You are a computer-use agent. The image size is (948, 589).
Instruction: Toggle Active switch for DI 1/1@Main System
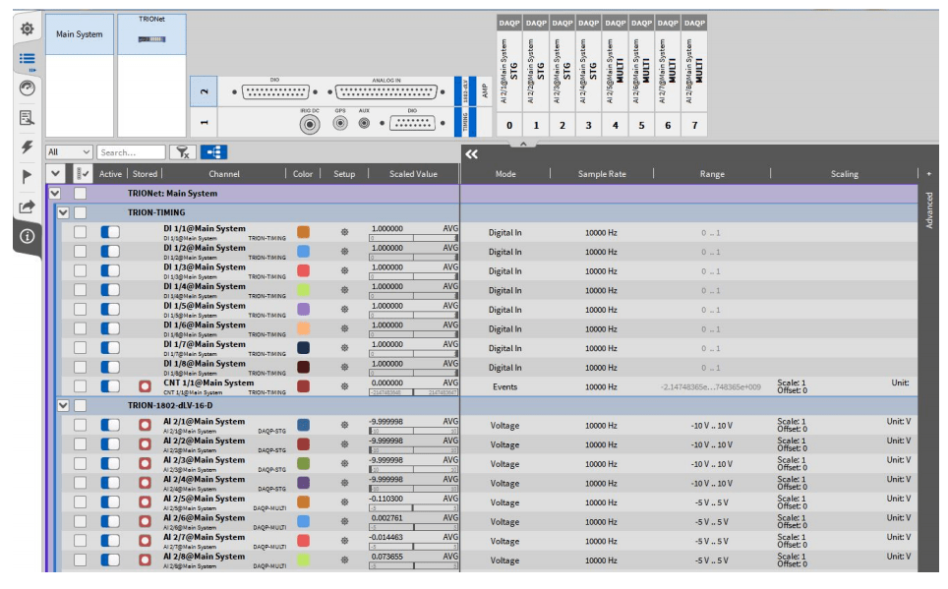point(110,233)
